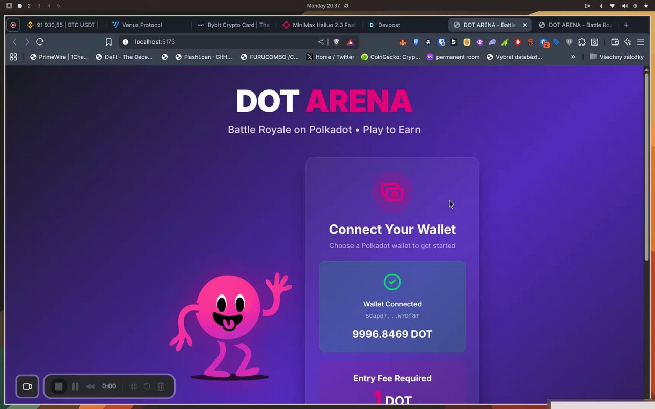Image resolution: width=655 pixels, height=409 pixels.
Task: Open the browser hamburger menu
Action: click(x=640, y=42)
